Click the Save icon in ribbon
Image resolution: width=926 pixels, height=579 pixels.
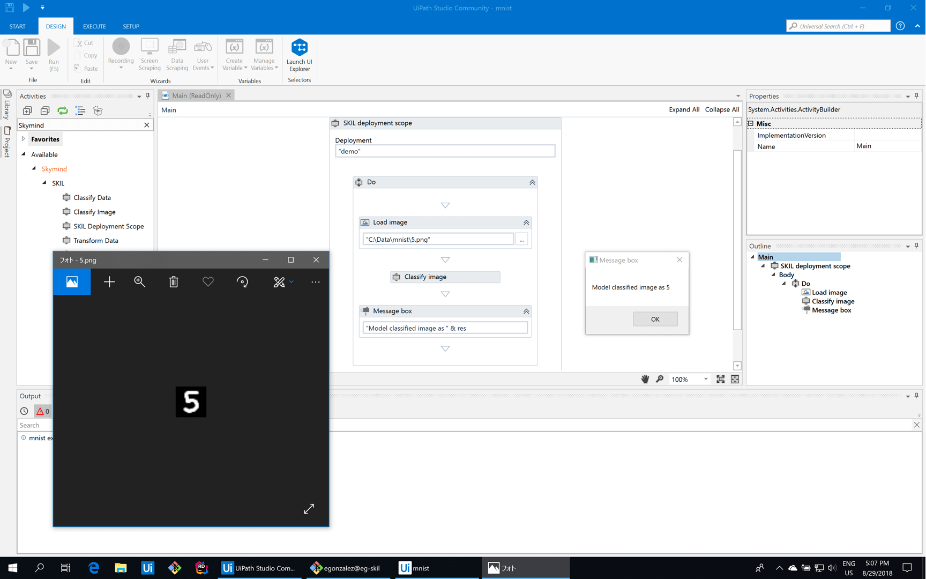pos(32,47)
